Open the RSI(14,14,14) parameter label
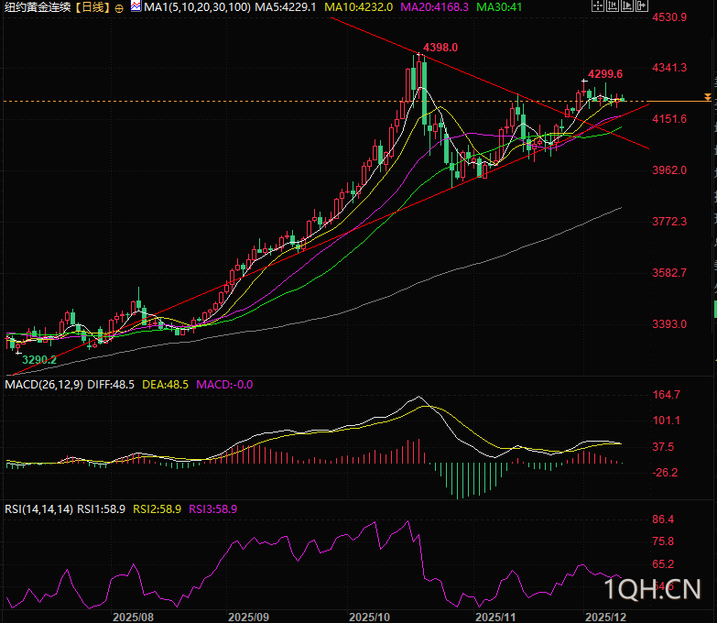 pos(38,508)
